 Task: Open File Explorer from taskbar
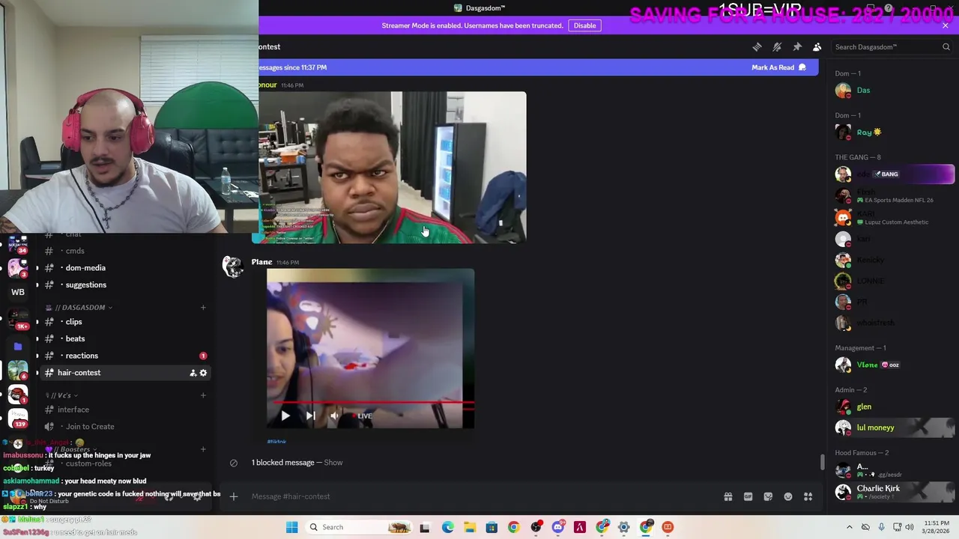469,527
